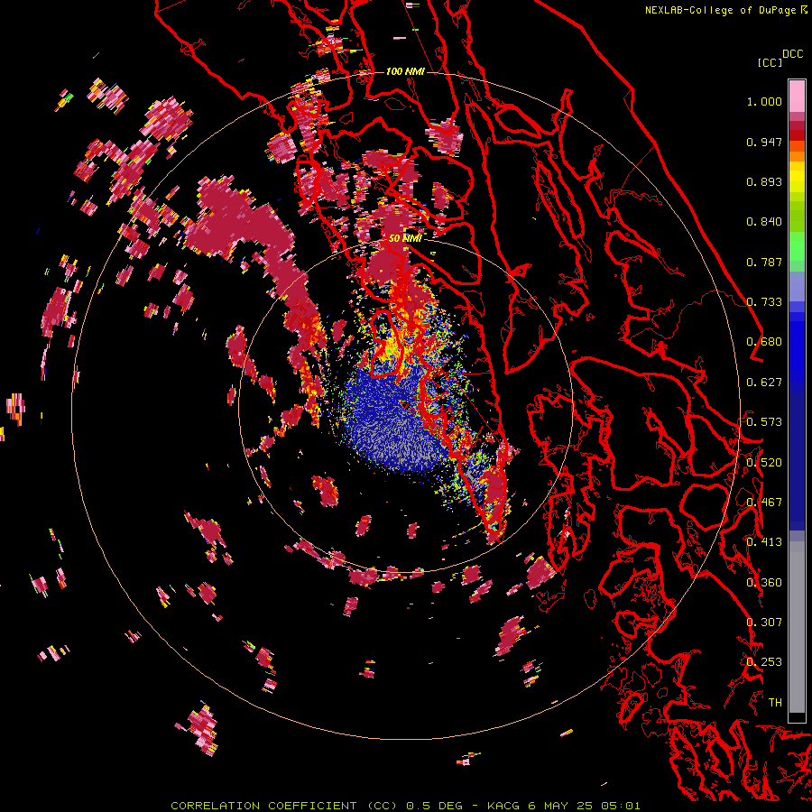Click the 0.733 value on the color scale
Image resolution: width=812 pixels, height=812 pixels.
click(764, 302)
